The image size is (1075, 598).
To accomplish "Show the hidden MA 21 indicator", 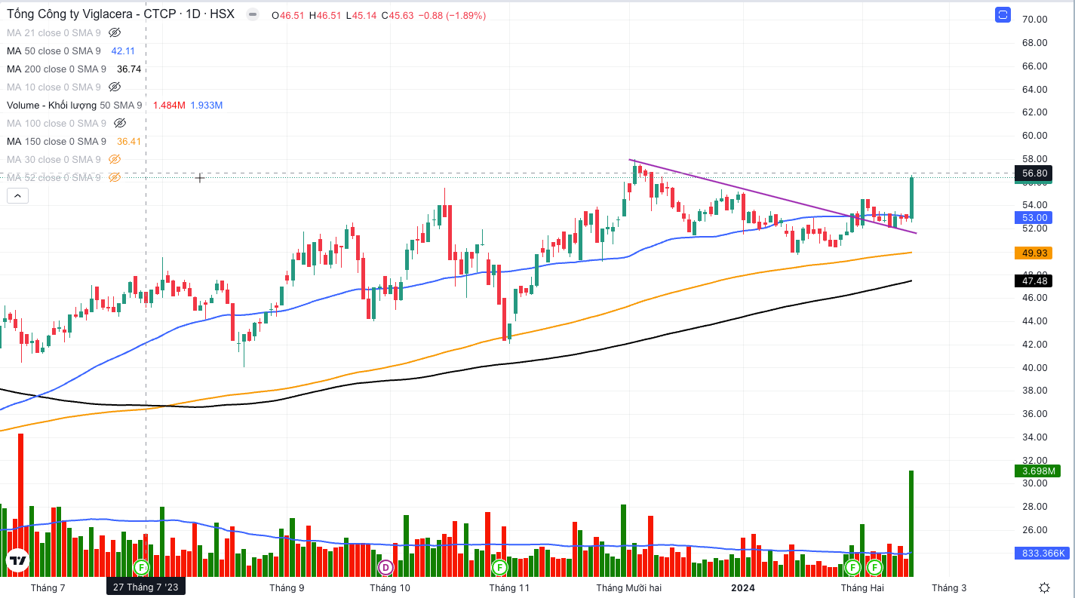I will pos(115,32).
